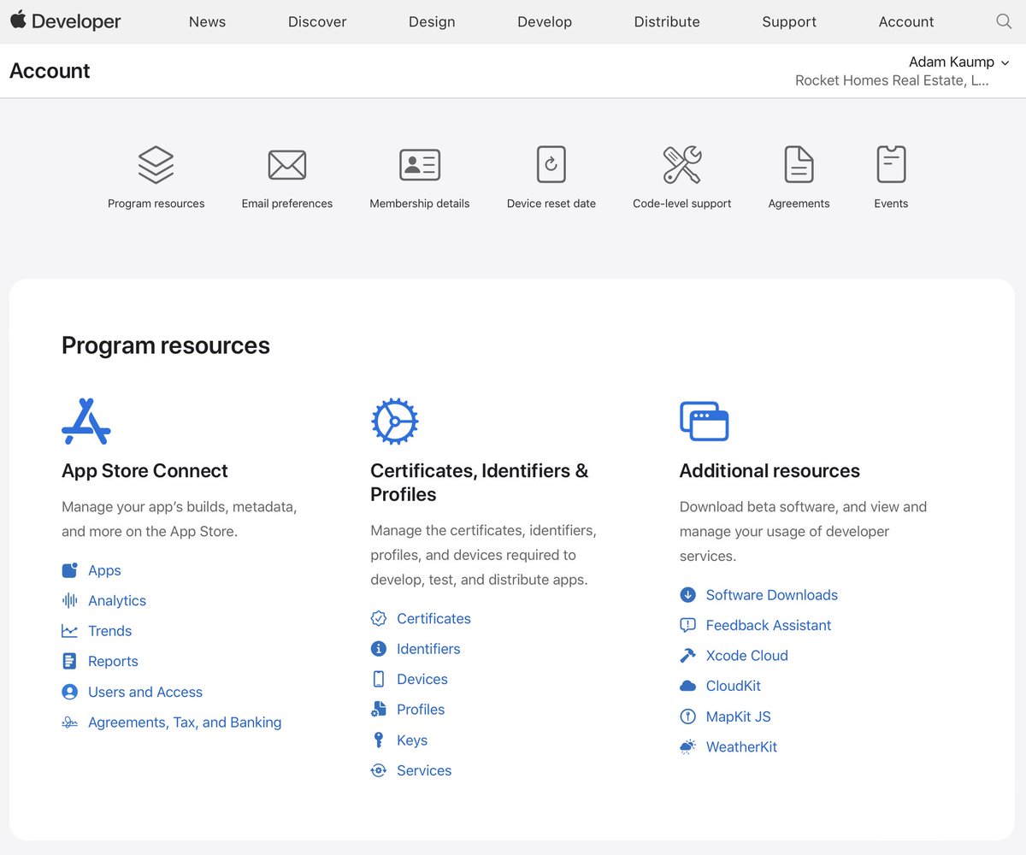The width and height of the screenshot is (1026, 855).
Task: Open Xcode Cloud link
Action: (747, 656)
